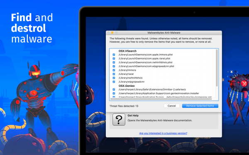Uncheck the com.apple.riarat.plist checkbox

[x=114, y=59]
